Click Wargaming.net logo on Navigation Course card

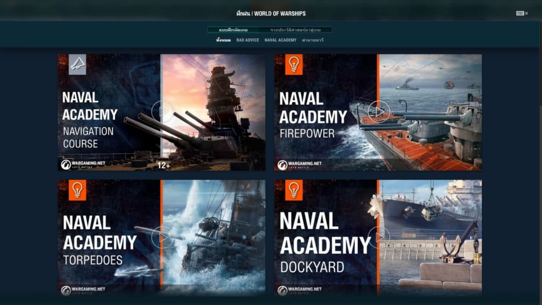[83, 164]
